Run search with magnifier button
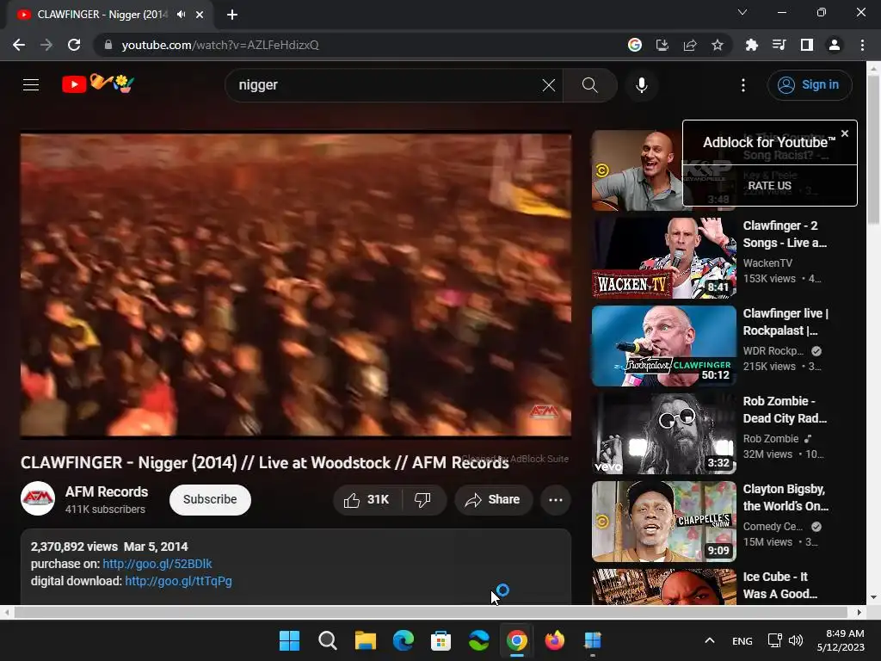The height and width of the screenshot is (661, 881). point(590,85)
